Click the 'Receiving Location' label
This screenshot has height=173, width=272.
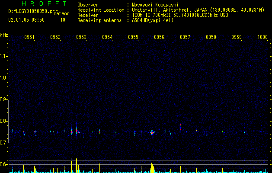(x=101, y=10)
